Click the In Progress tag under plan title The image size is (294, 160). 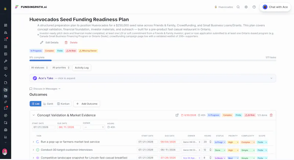point(36,51)
